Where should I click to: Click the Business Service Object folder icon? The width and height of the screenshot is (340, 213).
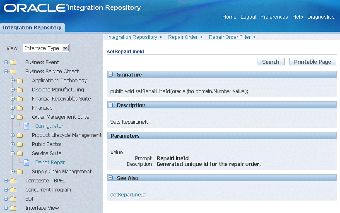(x=13, y=72)
